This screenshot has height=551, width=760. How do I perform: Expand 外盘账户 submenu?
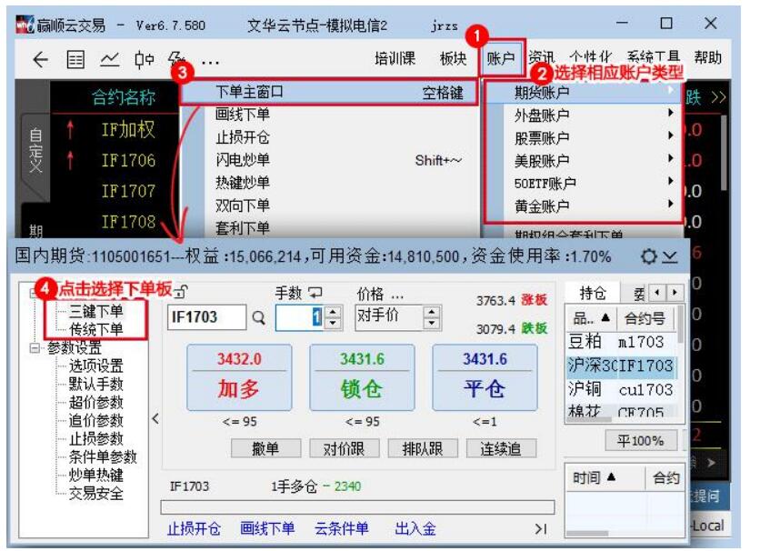tap(583, 115)
